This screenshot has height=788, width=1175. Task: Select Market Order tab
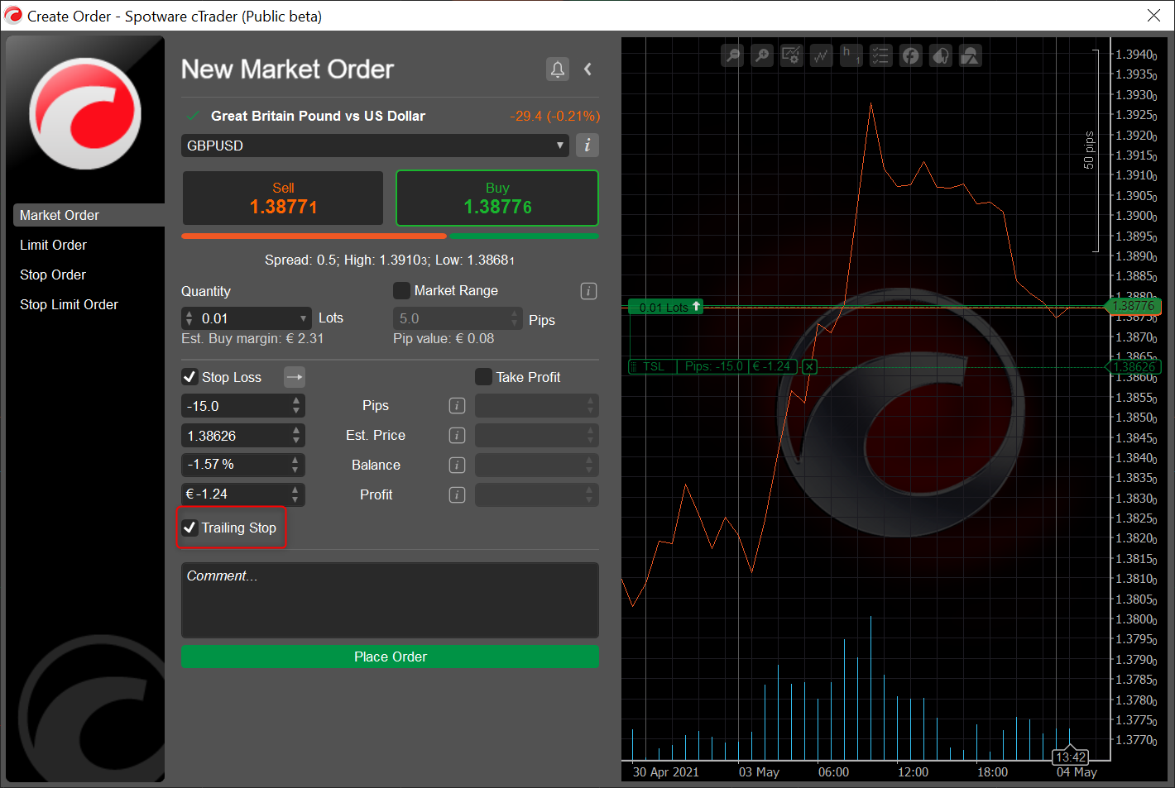pyautogui.click(x=89, y=215)
